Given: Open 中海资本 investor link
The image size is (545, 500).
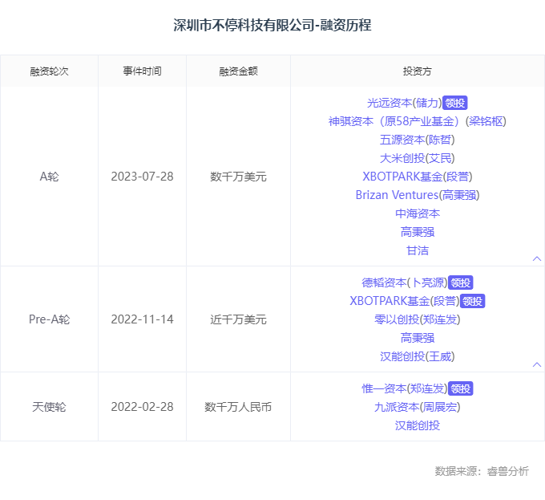Looking at the screenshot, I should pyautogui.click(x=417, y=213).
